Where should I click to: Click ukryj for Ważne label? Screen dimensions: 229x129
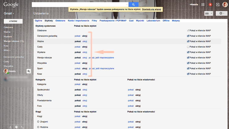[85, 41]
